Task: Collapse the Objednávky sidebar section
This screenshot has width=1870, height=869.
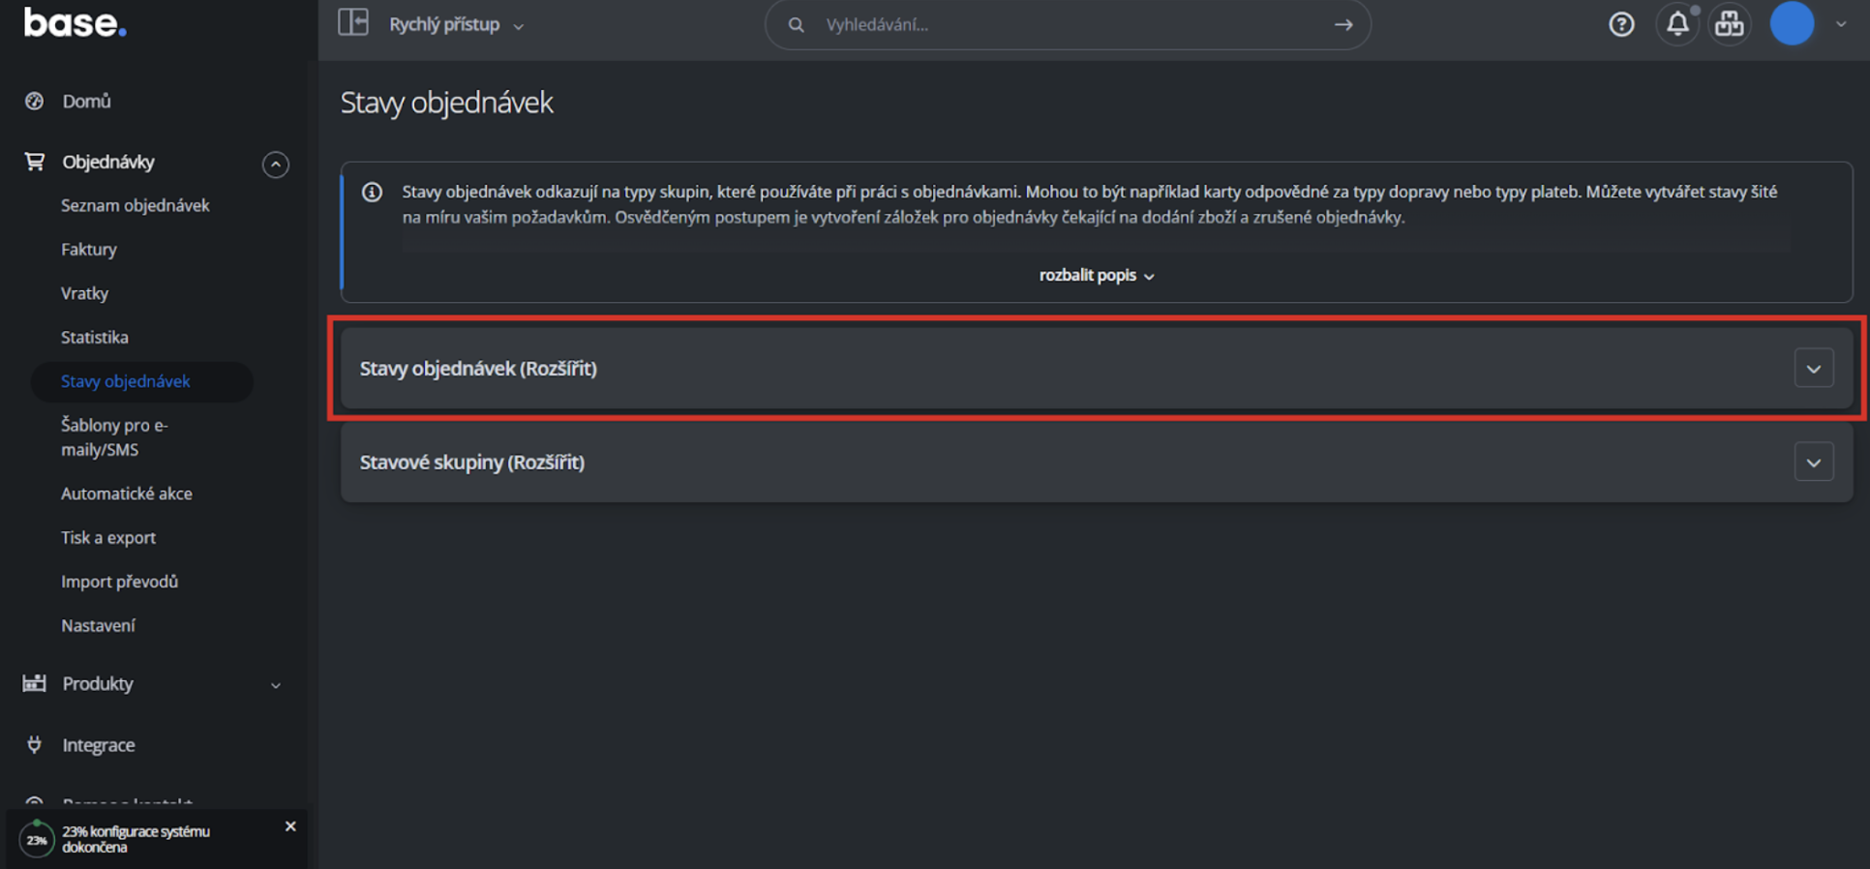Action: click(275, 165)
